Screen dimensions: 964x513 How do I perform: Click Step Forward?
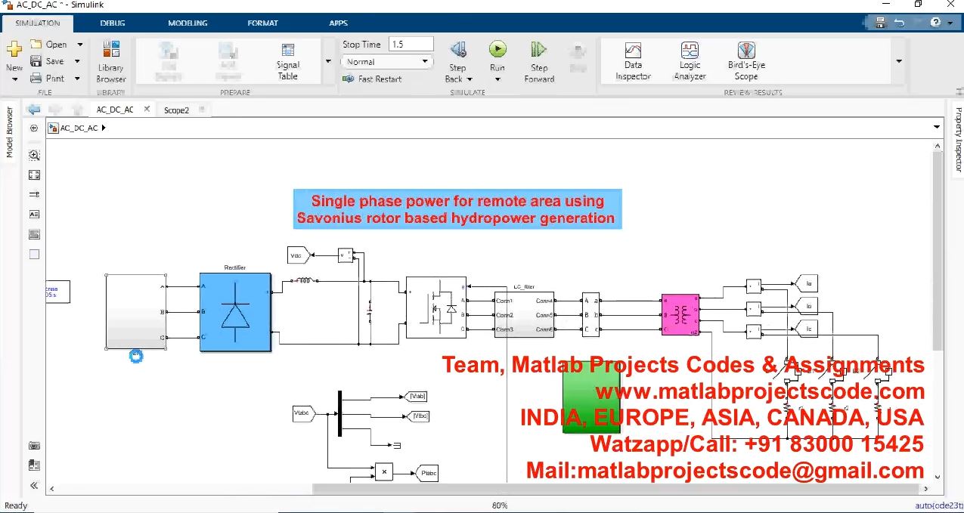pos(539,62)
